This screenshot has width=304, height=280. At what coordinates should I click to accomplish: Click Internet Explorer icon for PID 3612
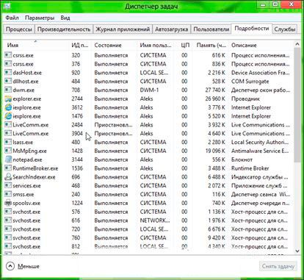pos(8,107)
